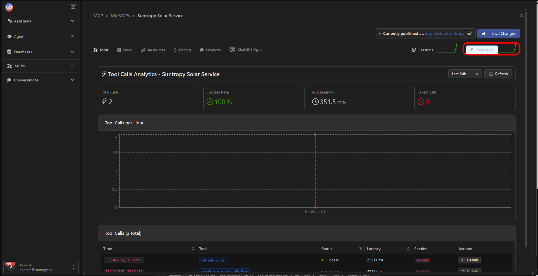The height and width of the screenshot is (276, 538).
Task: Click the red data point on the chart
Action: pyautogui.click(x=315, y=207)
